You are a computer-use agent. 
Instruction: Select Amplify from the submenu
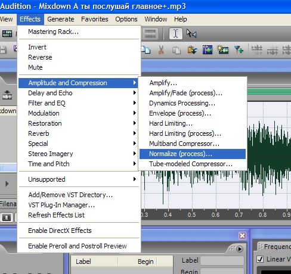pos(193,83)
